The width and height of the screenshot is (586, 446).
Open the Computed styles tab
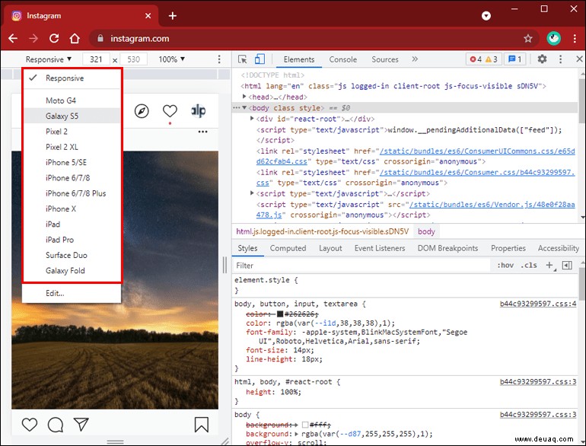[x=288, y=248]
